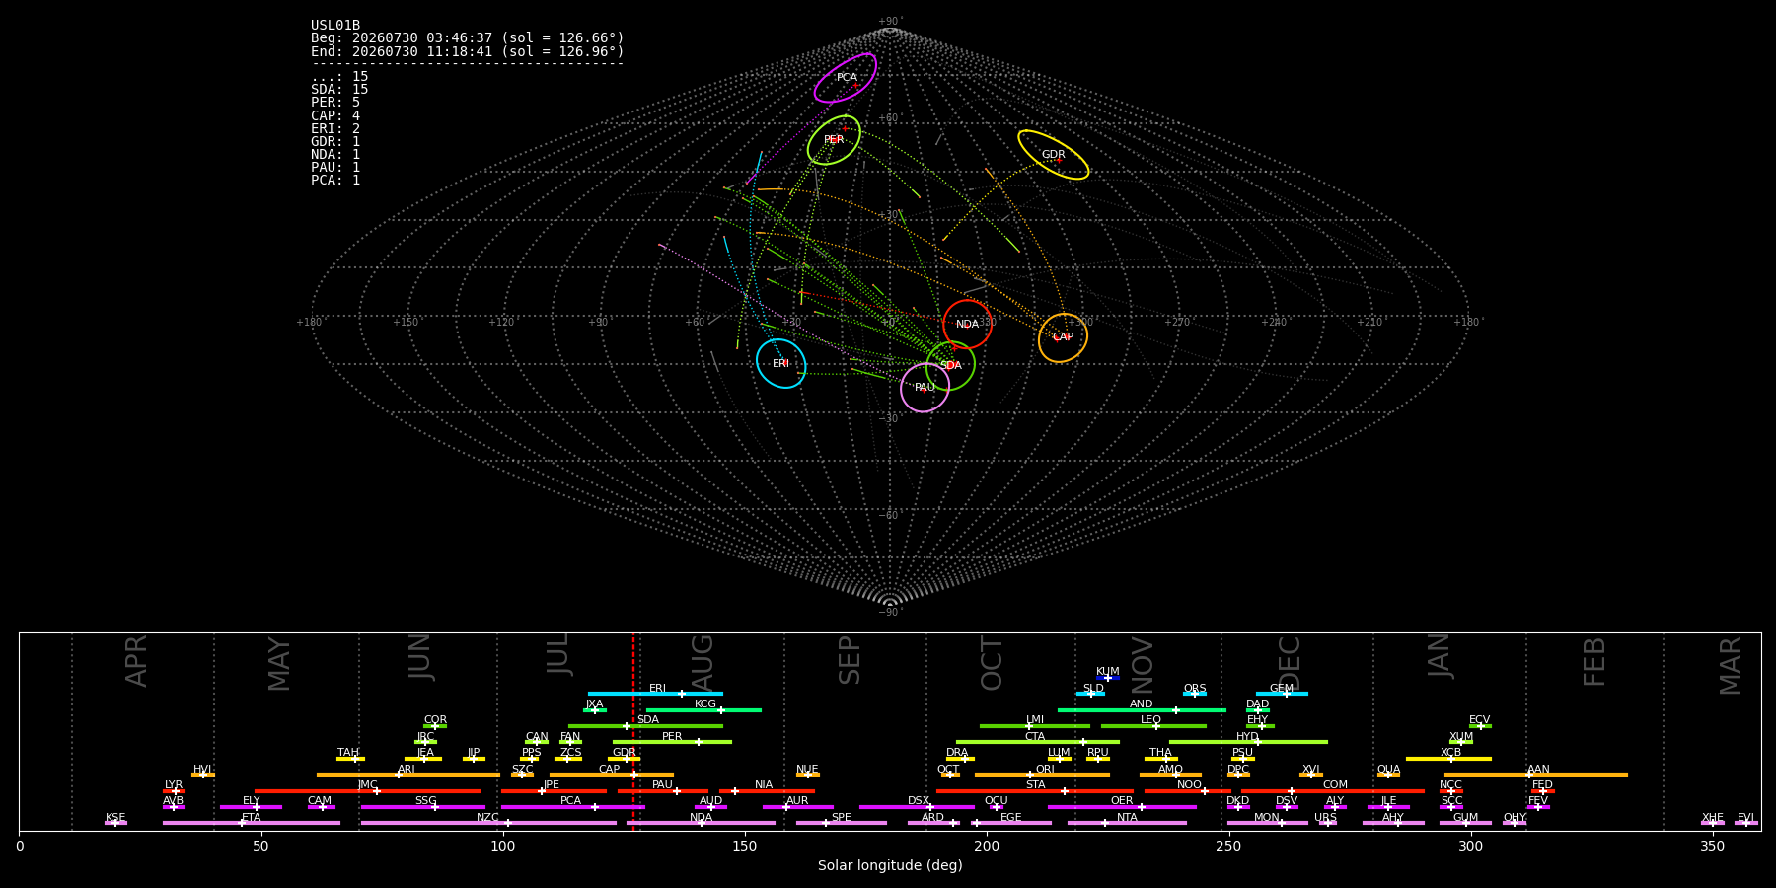Click the SPE shower bar in timeline

842,823
